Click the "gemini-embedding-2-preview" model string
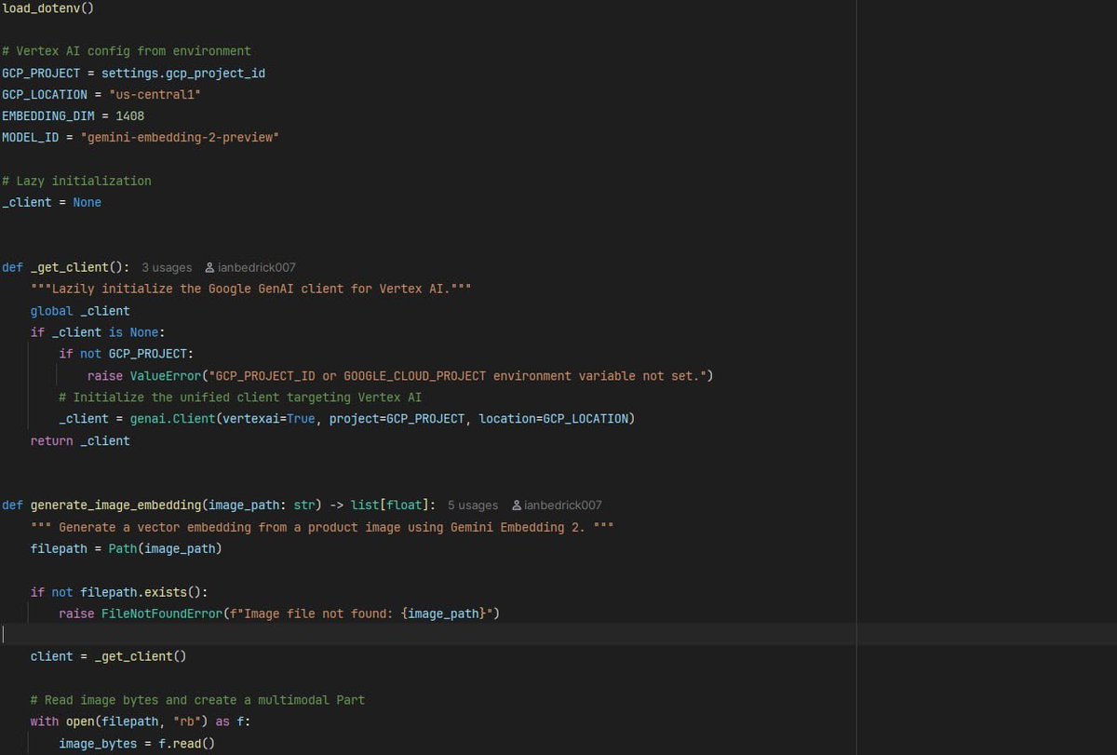 point(180,138)
